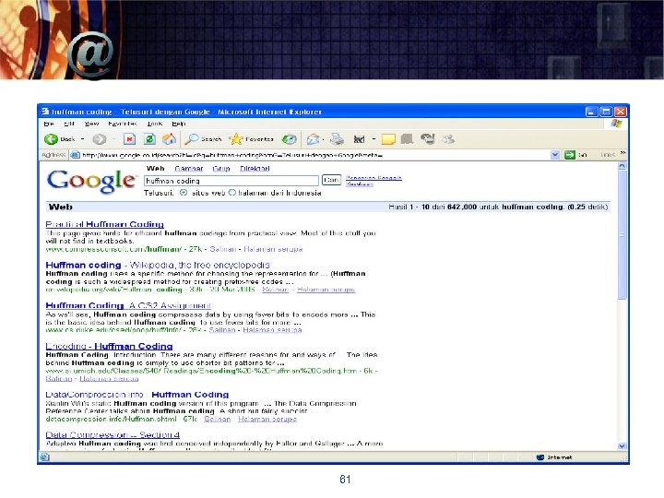This screenshot has width=664, height=498.
Task: Open the Tools menu
Action: pos(155,124)
